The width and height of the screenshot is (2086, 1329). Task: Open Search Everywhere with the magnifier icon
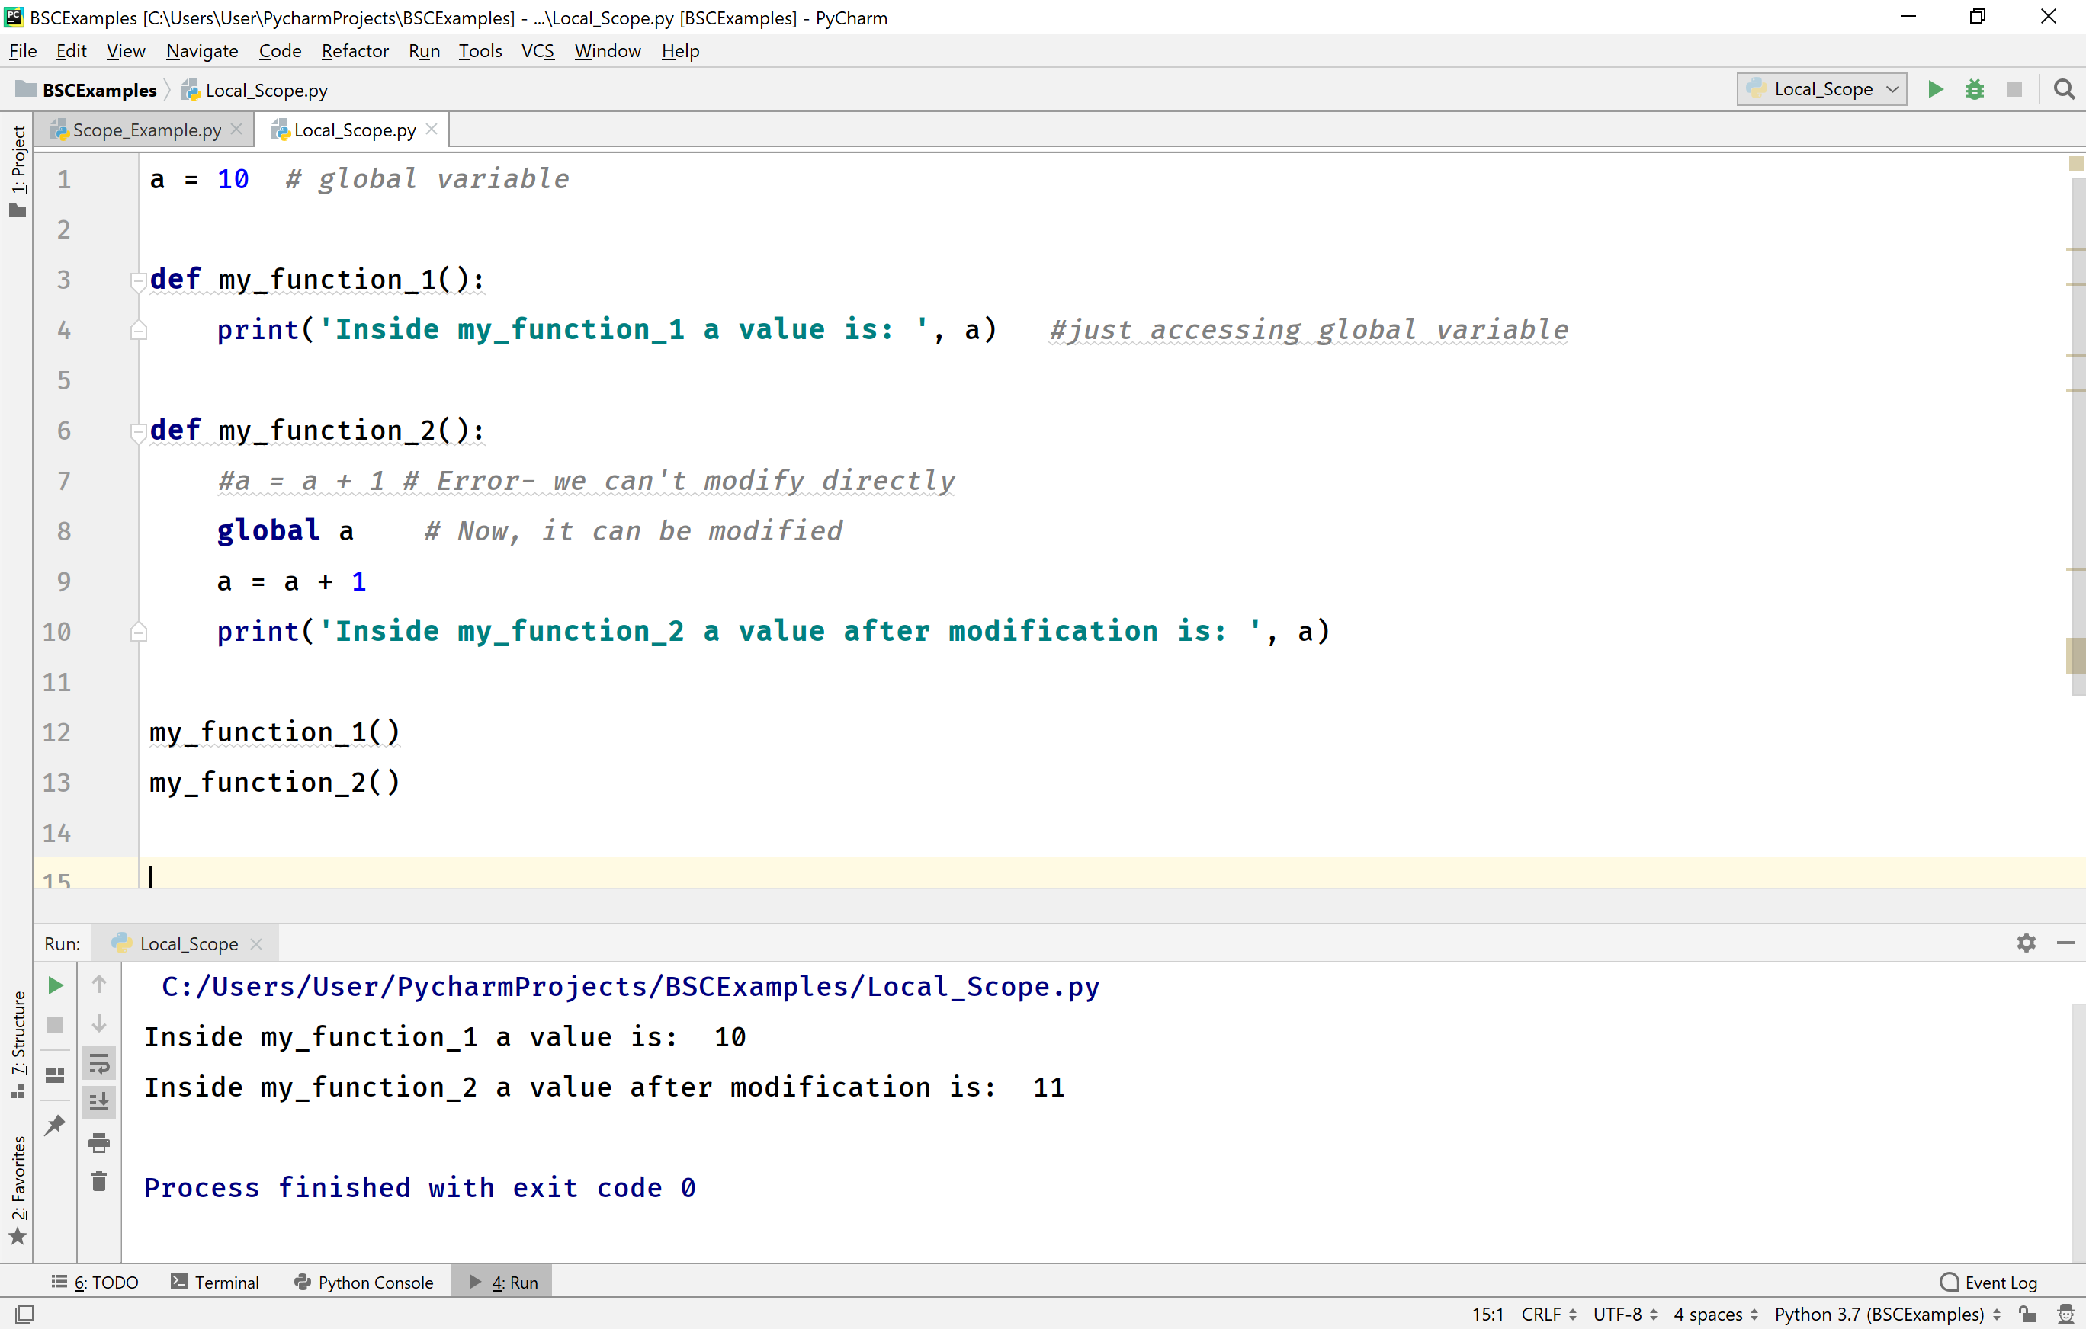[2063, 89]
